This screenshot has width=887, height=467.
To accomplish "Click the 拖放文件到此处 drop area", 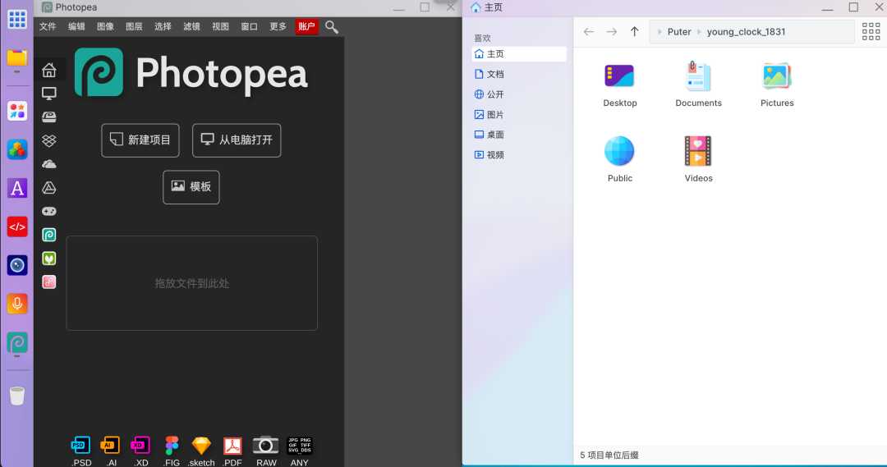I will [x=191, y=283].
